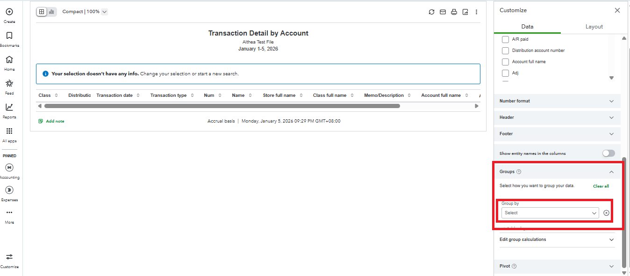Go to Home in sidebar
This screenshot has width=630, height=276.
pyautogui.click(x=9, y=59)
